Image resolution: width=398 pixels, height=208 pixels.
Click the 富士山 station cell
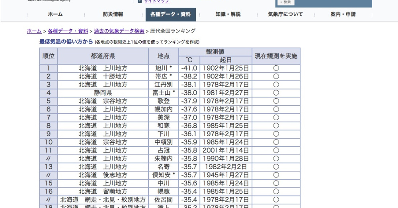tap(164, 93)
